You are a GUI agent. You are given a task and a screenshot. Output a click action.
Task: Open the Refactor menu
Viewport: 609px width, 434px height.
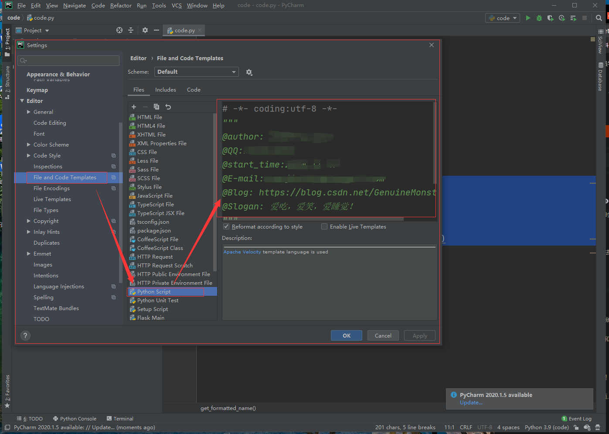pyautogui.click(x=121, y=5)
